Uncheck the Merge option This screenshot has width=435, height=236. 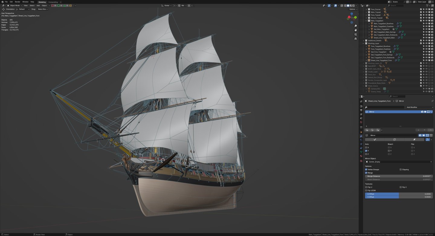point(366,173)
